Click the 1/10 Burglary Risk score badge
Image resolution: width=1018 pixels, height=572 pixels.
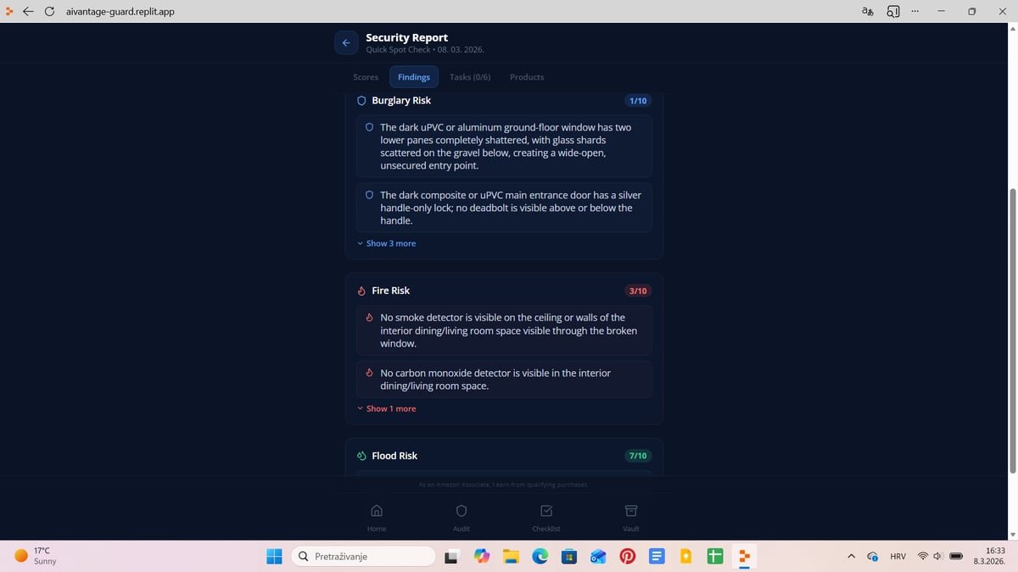[x=637, y=100]
